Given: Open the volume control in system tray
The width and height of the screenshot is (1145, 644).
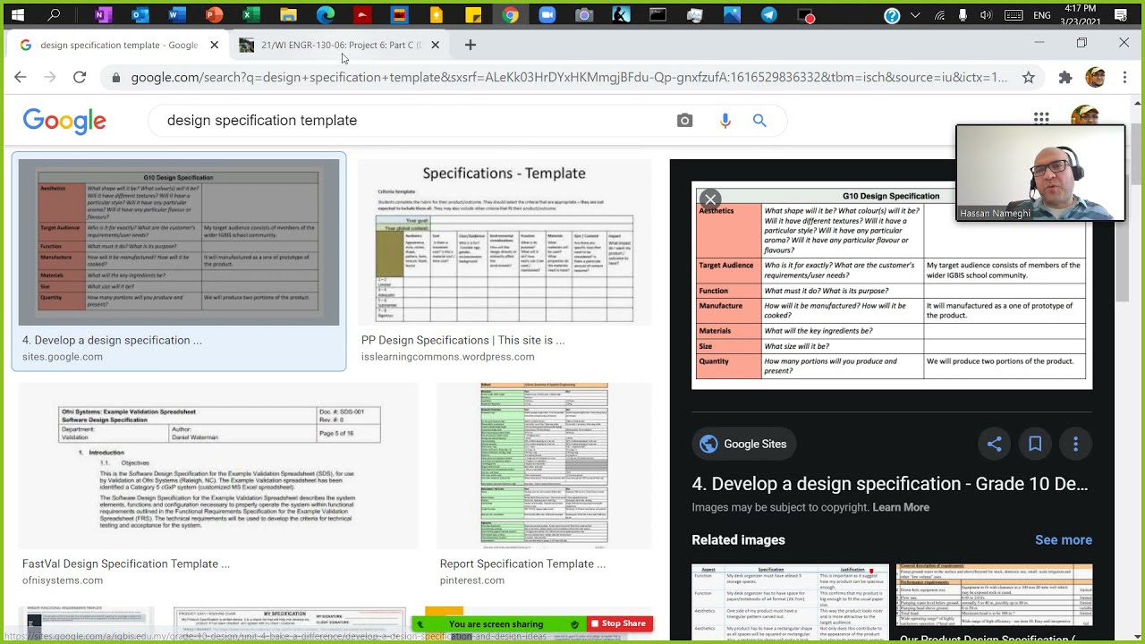Looking at the screenshot, I should coord(987,15).
